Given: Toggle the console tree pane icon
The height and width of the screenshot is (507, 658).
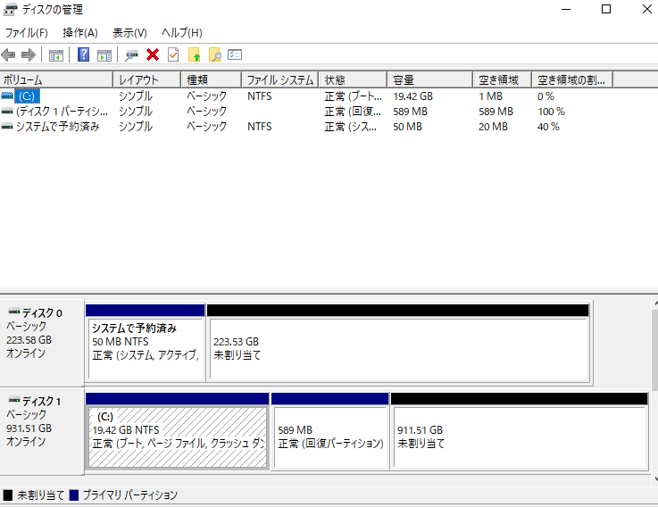Looking at the screenshot, I should 56,55.
